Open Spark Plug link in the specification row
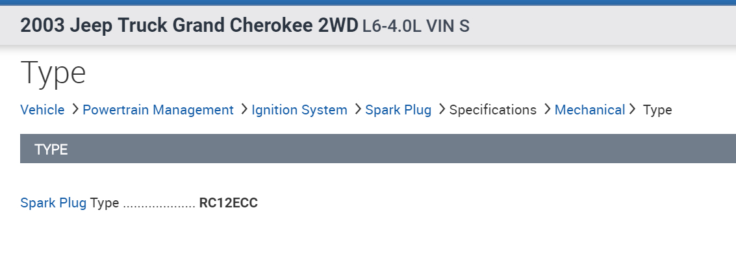 point(53,203)
